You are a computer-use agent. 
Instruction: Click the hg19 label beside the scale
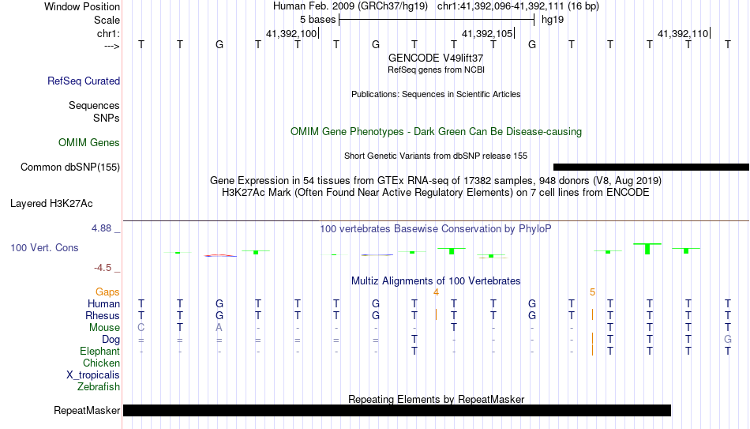pyautogui.click(x=553, y=20)
